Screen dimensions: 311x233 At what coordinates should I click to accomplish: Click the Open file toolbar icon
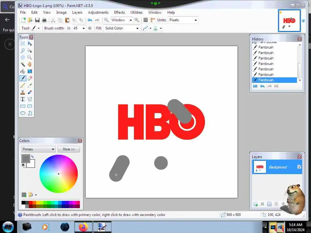30,20
